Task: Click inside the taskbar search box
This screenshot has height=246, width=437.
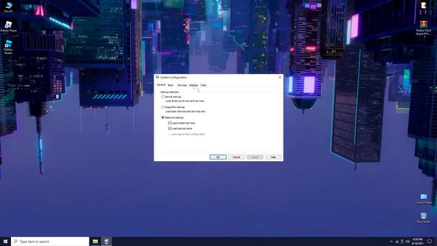Action: [50, 241]
